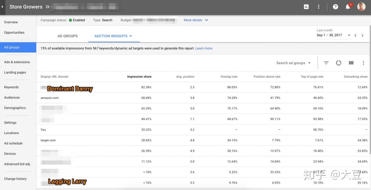Open Settings in the sidebar

click(x=10, y=123)
